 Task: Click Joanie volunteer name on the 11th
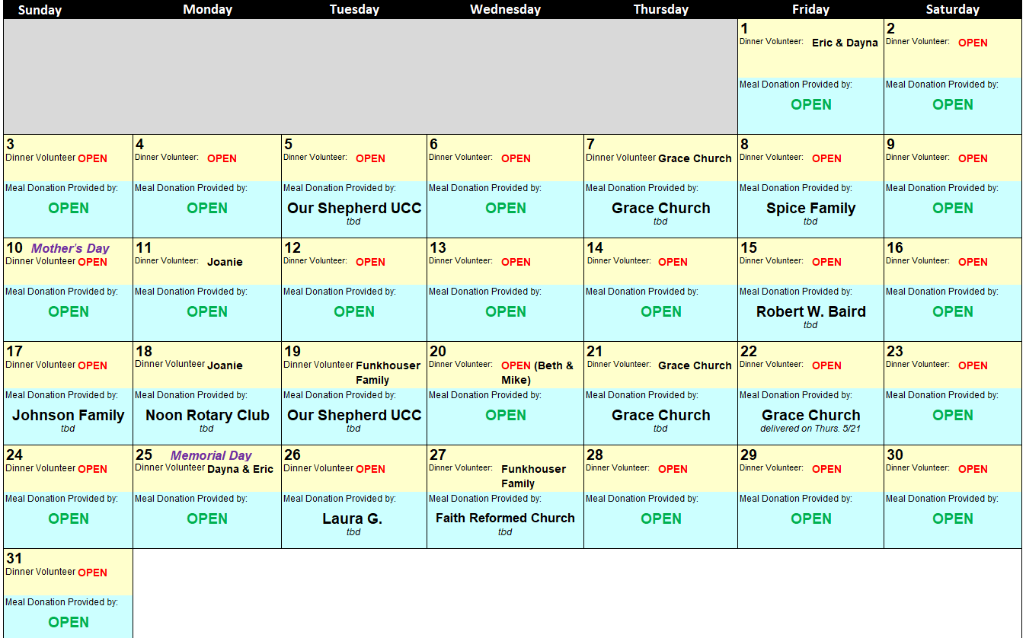pos(225,262)
